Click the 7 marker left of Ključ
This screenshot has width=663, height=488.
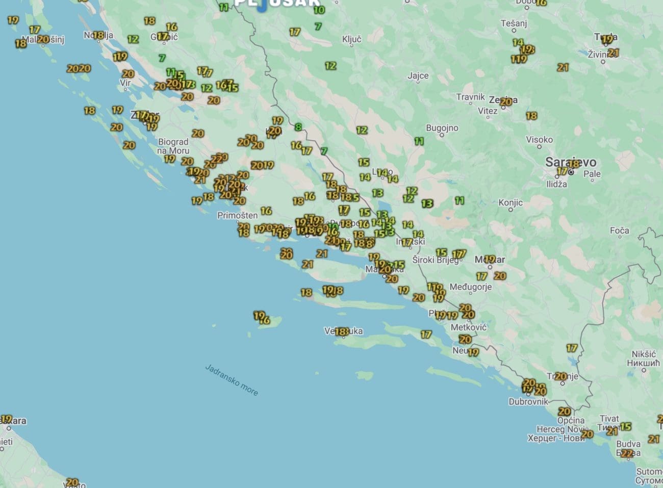pyautogui.click(x=318, y=27)
